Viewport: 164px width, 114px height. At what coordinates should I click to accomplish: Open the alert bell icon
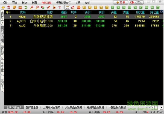coord(54,7)
